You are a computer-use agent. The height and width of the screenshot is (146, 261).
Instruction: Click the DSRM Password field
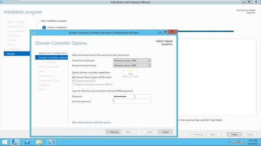point(132,97)
